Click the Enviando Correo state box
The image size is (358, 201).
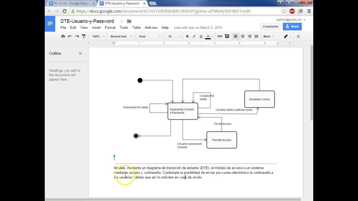click(260, 99)
